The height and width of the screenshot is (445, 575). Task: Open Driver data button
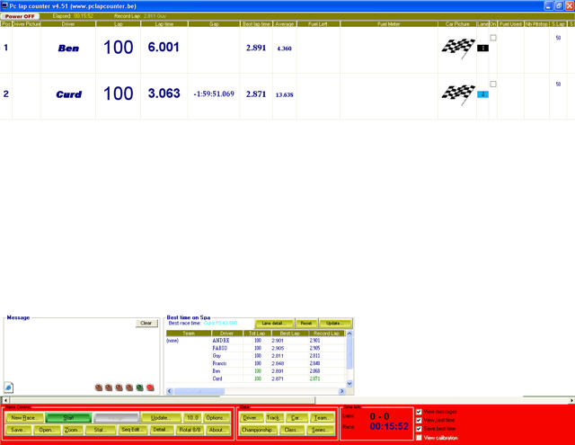tap(251, 418)
